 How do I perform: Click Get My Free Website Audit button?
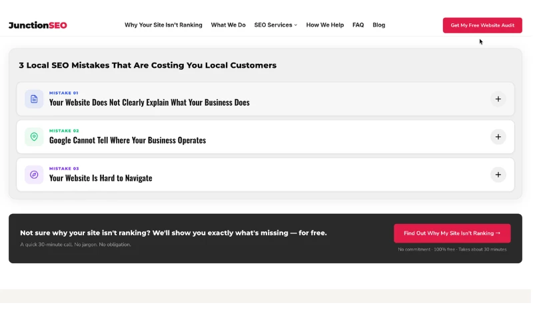tap(482, 25)
